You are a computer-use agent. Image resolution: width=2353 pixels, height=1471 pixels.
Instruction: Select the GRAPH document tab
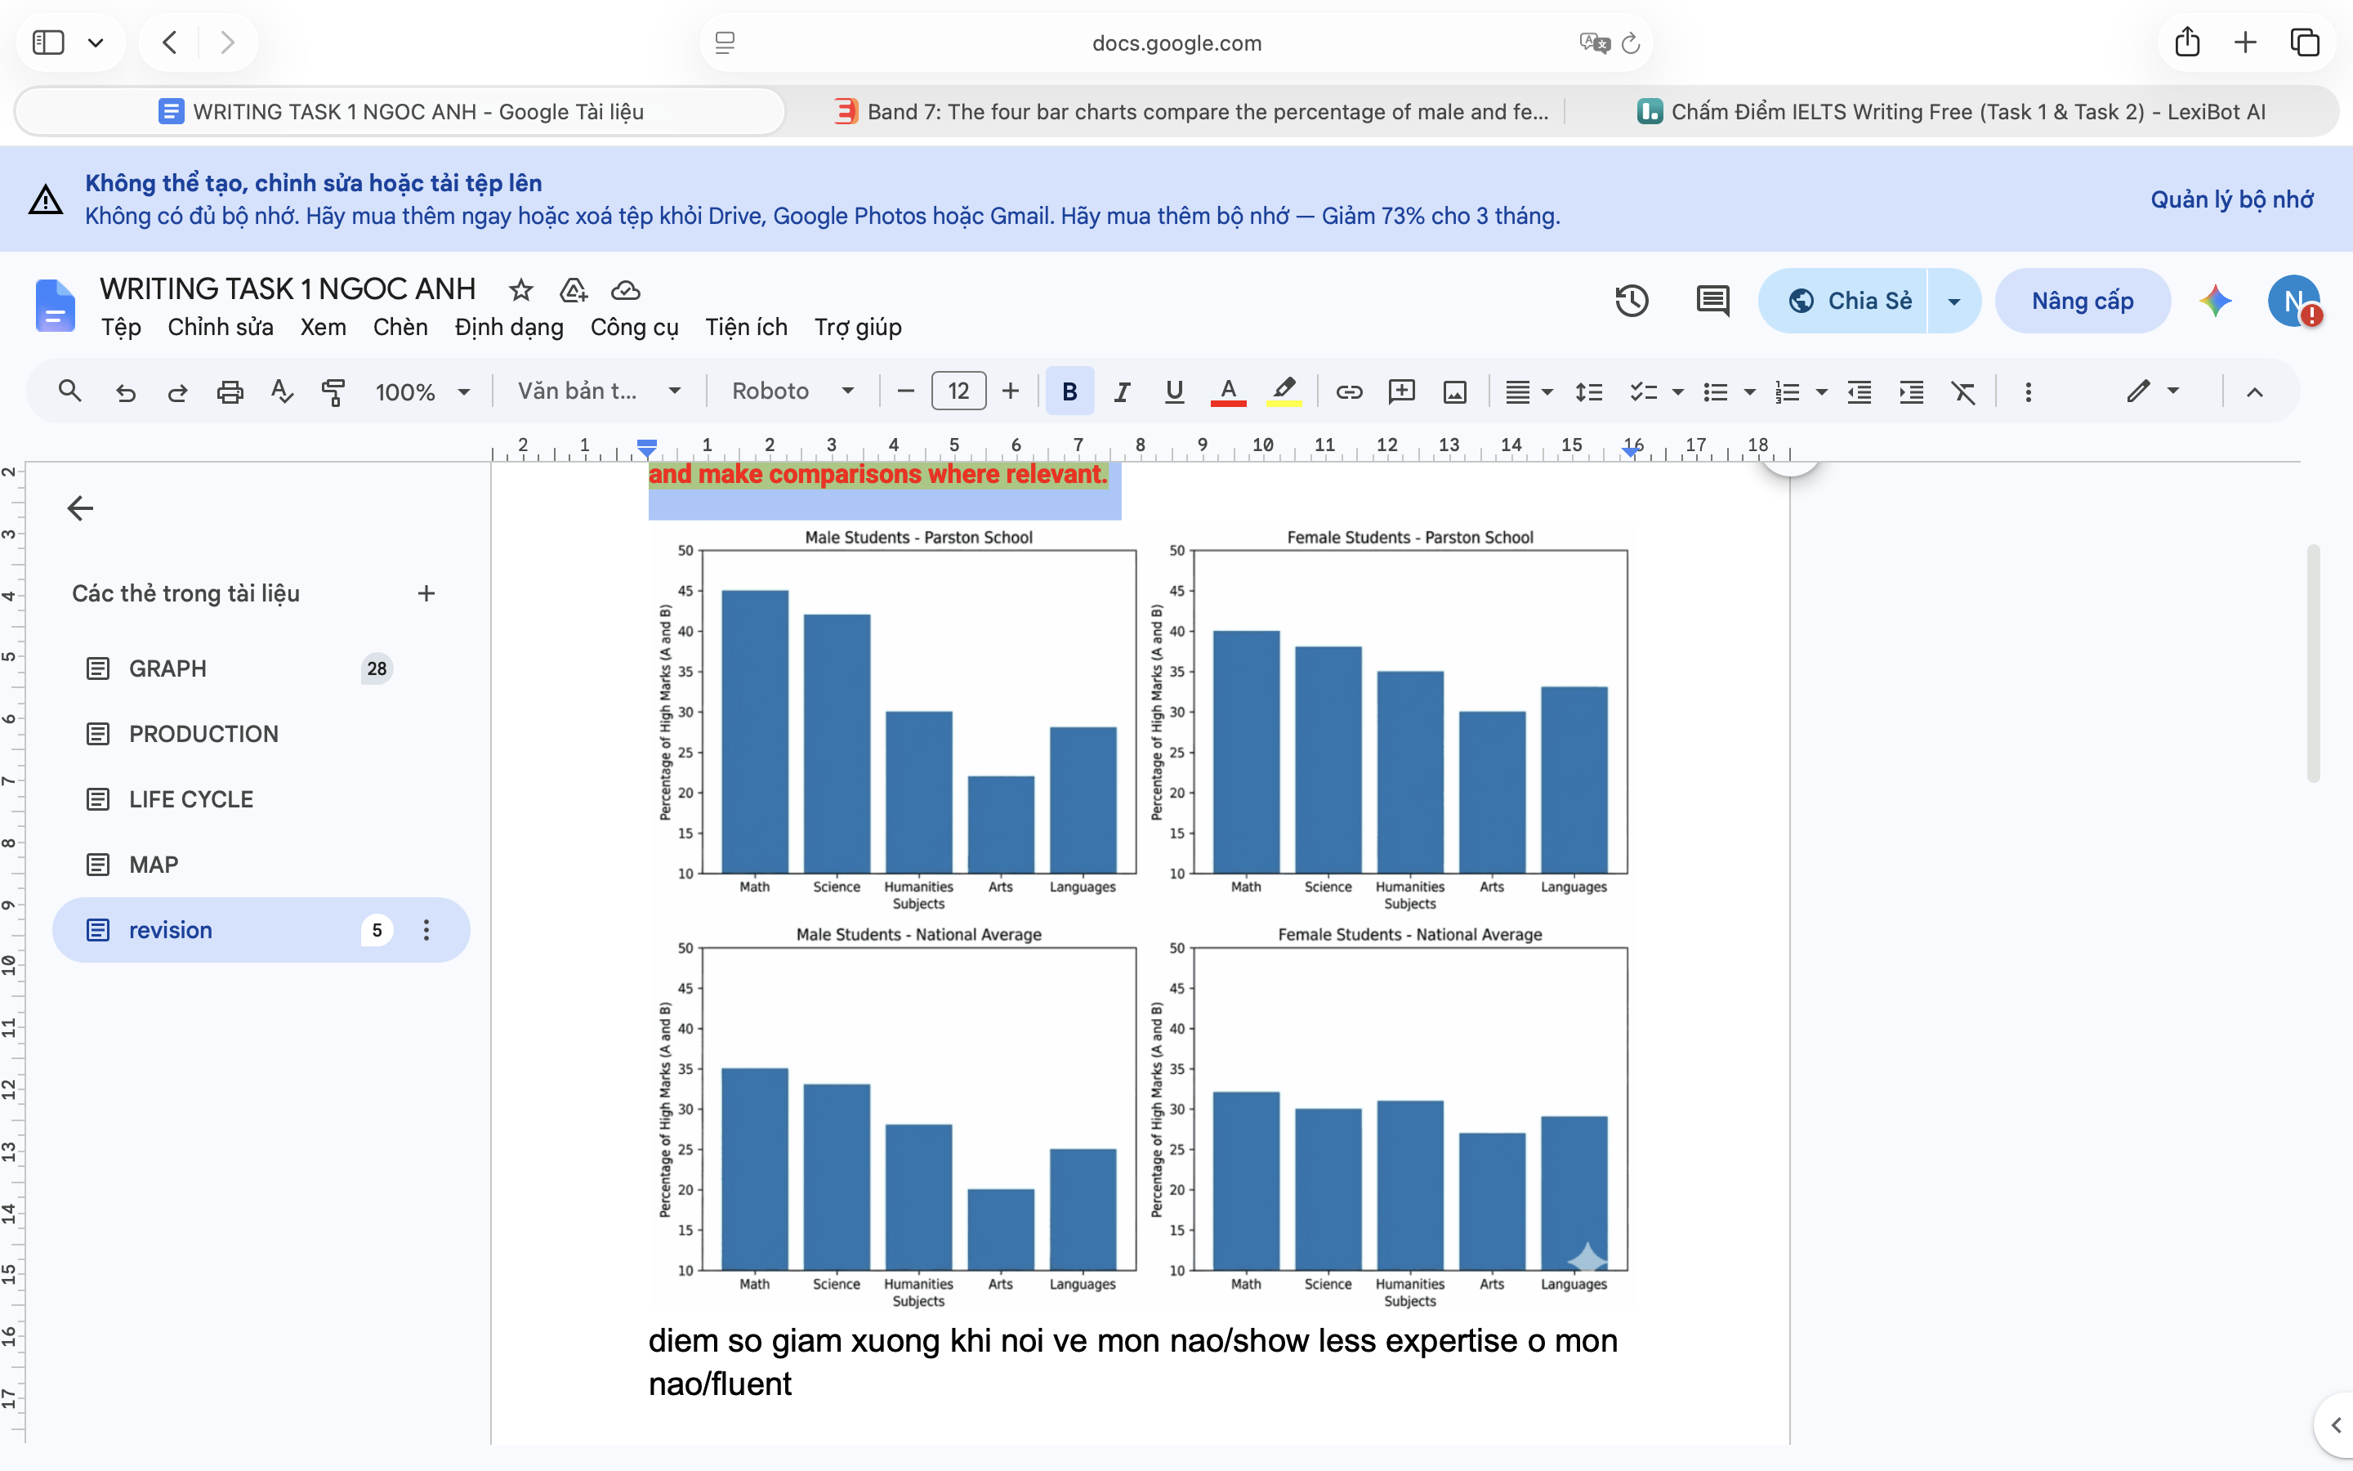pos(261,668)
